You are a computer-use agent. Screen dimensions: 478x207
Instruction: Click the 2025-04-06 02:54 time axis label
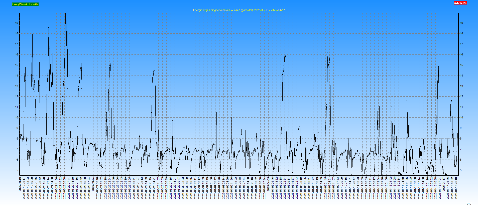(285, 188)
